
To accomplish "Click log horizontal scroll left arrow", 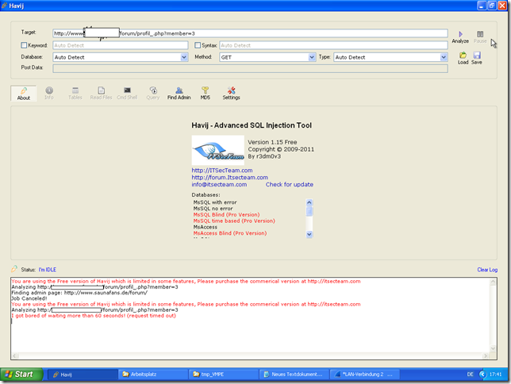I will [x=14, y=356].
